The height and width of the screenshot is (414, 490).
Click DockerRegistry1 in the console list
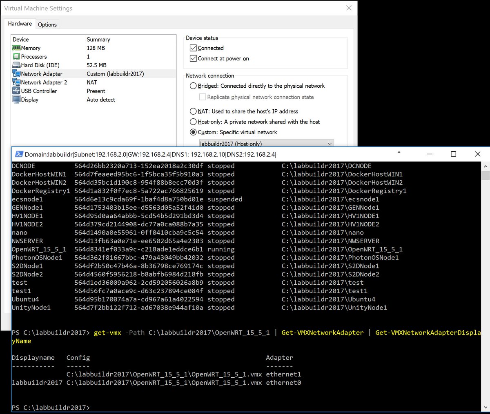(x=41, y=191)
